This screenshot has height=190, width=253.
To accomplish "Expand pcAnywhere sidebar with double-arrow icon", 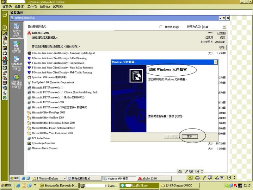I will (x=5, y=15).
